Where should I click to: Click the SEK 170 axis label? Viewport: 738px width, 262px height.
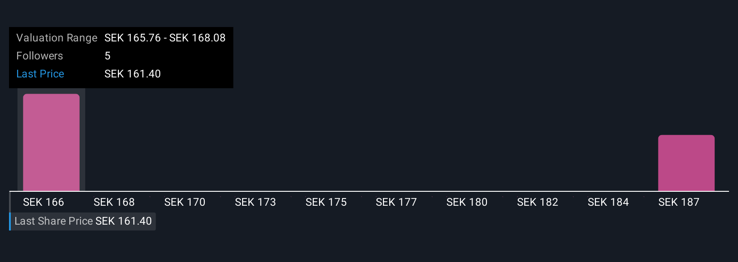pyautogui.click(x=185, y=202)
